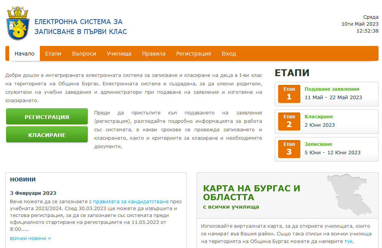Open the Правила menu item
This screenshot has width=382, height=248.
[x=154, y=54]
